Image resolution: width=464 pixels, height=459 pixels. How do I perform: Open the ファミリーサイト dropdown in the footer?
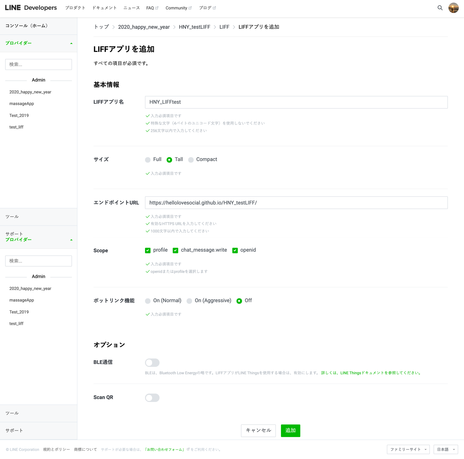coord(408,449)
